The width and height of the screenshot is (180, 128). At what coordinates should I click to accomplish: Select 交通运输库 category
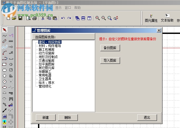click(x=46, y=60)
